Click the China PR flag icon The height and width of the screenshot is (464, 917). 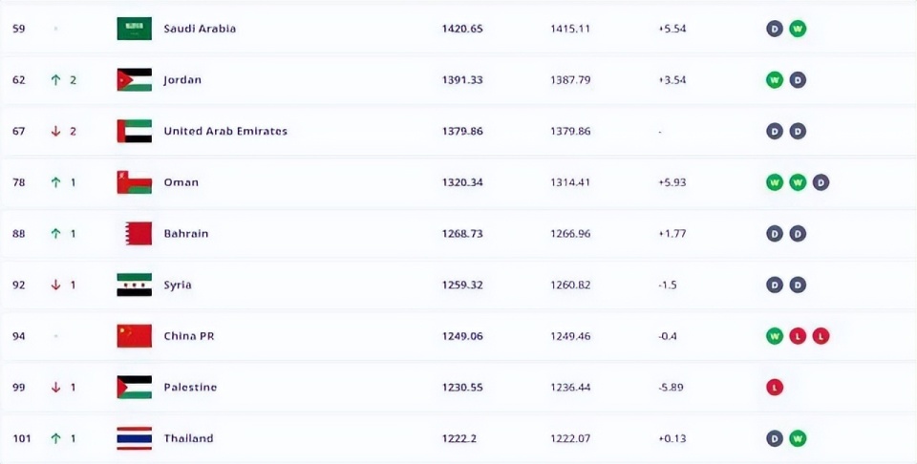(134, 336)
